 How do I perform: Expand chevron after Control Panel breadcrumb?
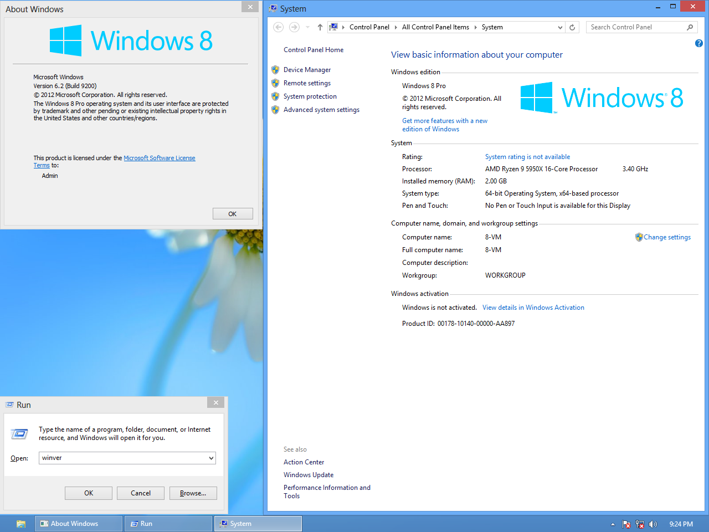point(396,27)
